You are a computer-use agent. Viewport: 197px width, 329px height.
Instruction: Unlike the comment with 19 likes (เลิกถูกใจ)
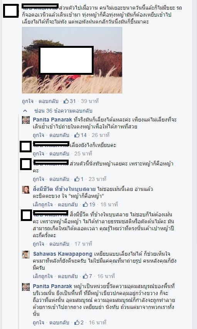(x=42, y=204)
